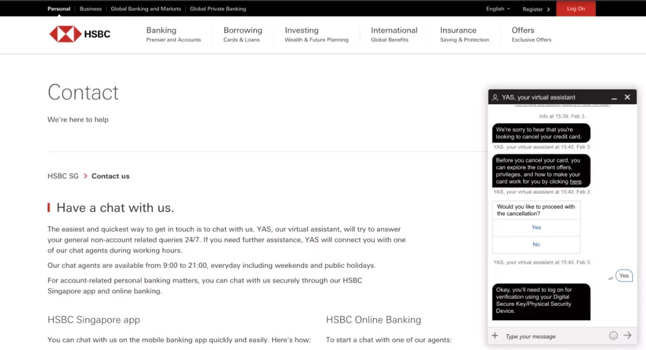The width and height of the screenshot is (646, 350).
Task: Click the HSBC hexagon logo
Action: pyautogui.click(x=65, y=34)
